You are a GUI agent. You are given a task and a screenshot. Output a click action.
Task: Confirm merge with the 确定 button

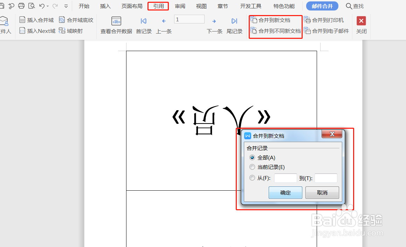(285, 192)
